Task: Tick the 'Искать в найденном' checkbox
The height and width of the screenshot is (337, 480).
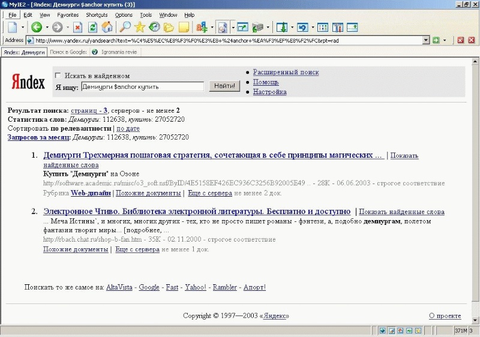Action: pos(58,75)
